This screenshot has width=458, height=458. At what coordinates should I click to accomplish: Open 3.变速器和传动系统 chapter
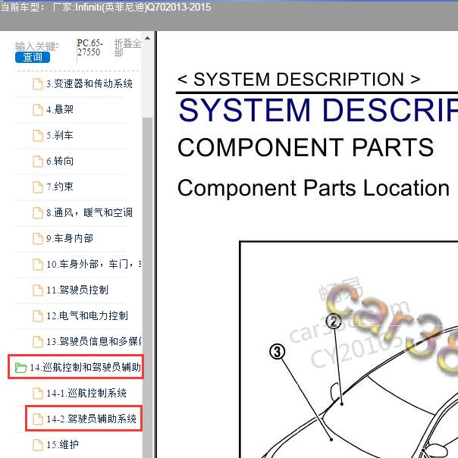[89, 84]
